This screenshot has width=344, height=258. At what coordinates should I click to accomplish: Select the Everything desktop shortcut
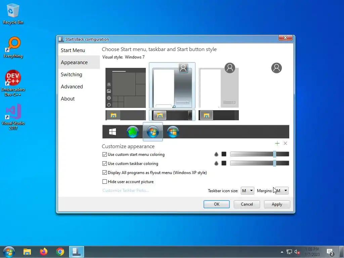(x=13, y=47)
